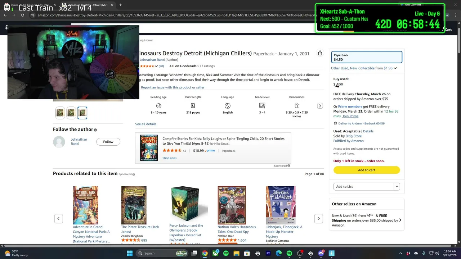The width and height of the screenshot is (461, 259).
Task: Select second book image thumbnail
Action: 71,113
